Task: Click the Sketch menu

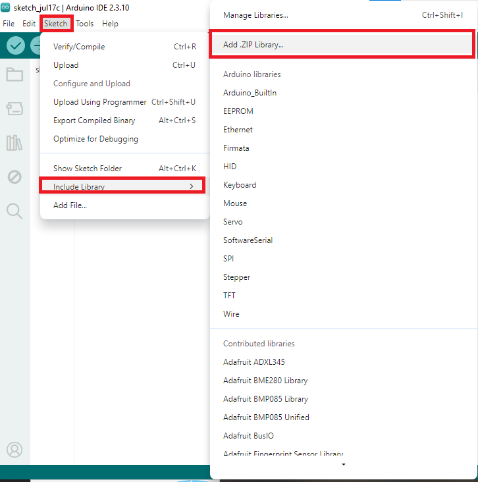Action: [x=56, y=24]
